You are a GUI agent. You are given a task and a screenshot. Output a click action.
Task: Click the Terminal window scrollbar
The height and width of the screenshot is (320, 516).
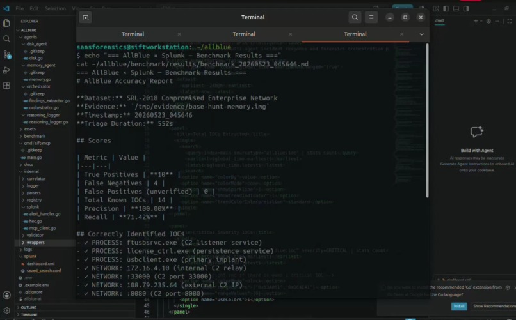pos(427,121)
